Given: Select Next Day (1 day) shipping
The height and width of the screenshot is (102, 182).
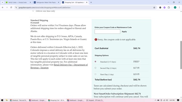Looking at the screenshot, I should (x=96, y=74).
